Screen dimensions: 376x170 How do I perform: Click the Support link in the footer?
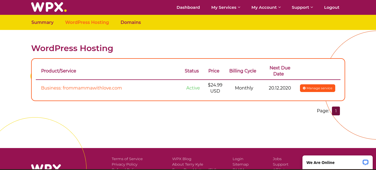pyautogui.click(x=281, y=164)
